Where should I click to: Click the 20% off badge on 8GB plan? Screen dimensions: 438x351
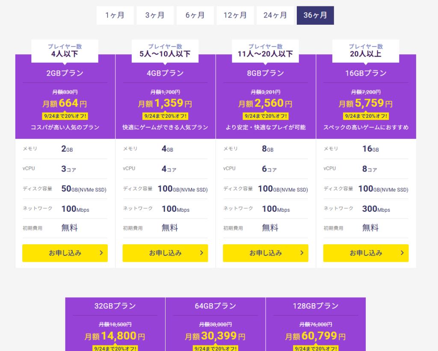tap(266, 116)
